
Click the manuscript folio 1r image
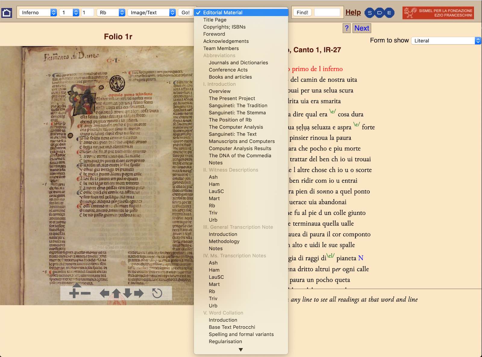tap(97, 175)
